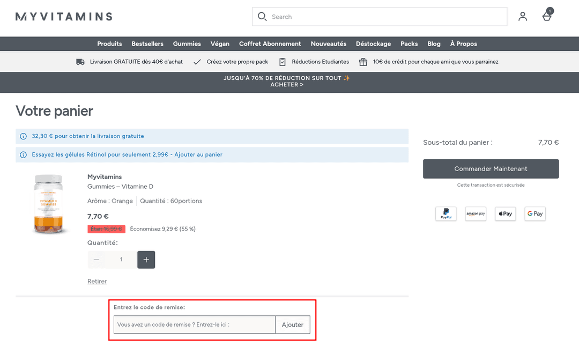This screenshot has height=347, width=579.
Task: Go to the Blog menu item
Action: 434,43
